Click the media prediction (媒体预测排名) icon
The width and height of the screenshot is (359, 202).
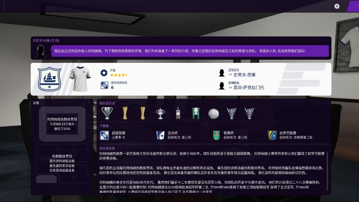pos(104,85)
